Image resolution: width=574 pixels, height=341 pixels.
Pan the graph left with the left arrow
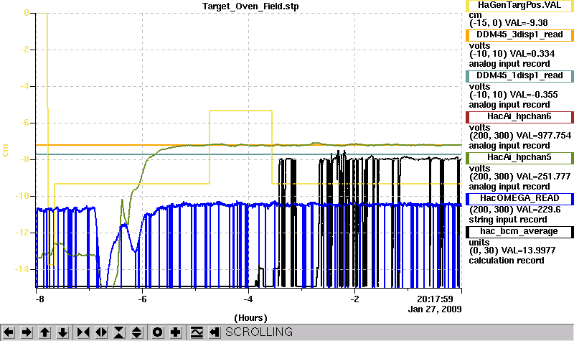click(9, 332)
